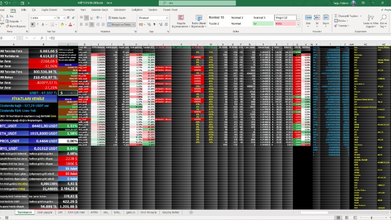Click FİYATLARI YENİLE button in sheet
This screenshot has width=391, height=220.
click(x=28, y=99)
